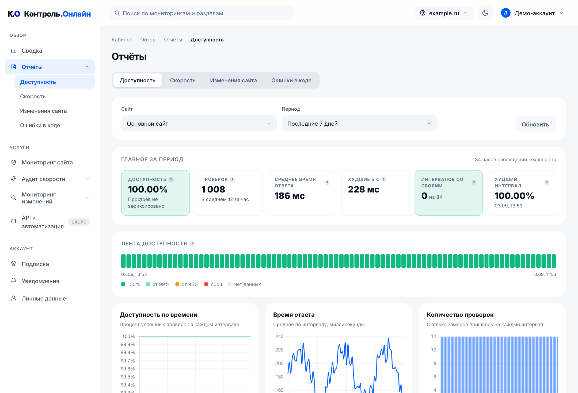Click the Мониторинг сайта shield icon
Screen dimensions: 578x393
[14, 162]
